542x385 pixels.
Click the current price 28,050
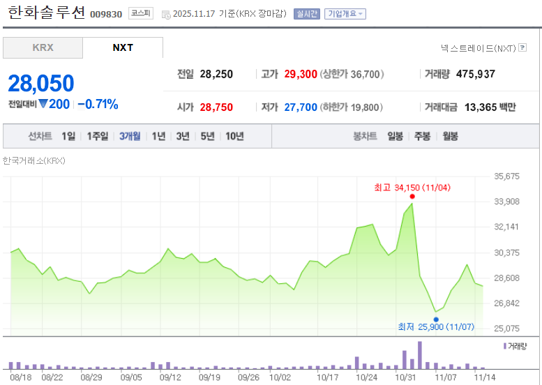pyautogui.click(x=40, y=83)
